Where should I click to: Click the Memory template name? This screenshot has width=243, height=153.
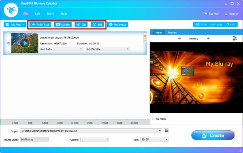194,39
